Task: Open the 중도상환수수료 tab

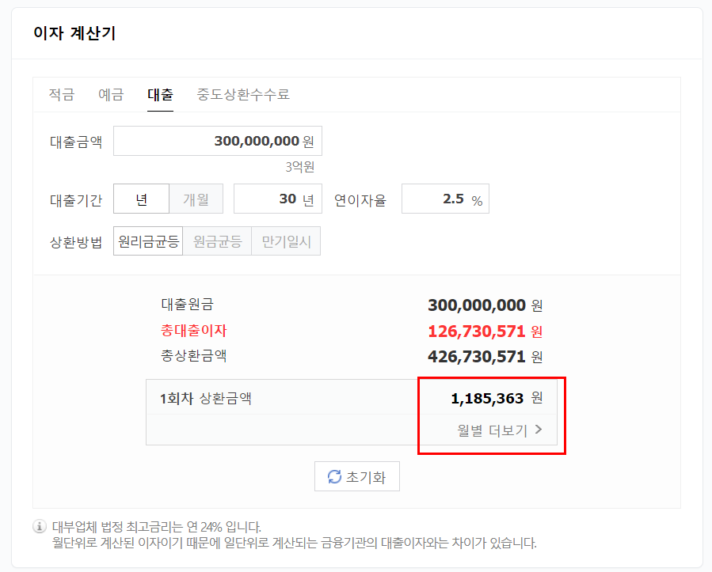Action: 242,93
